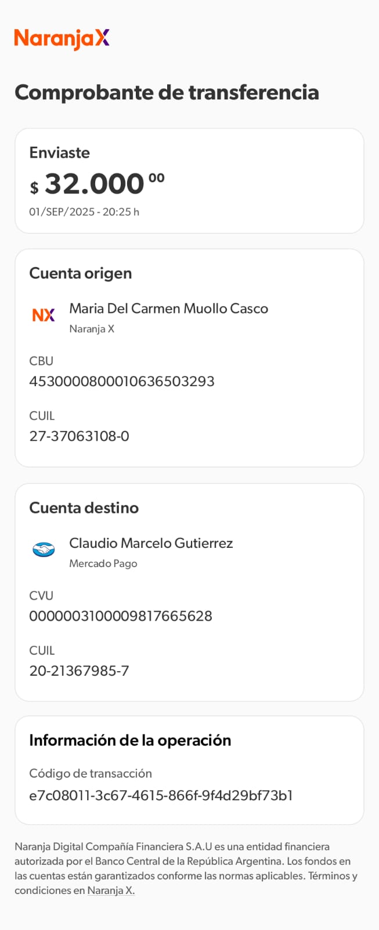Select sender name Maria Del Carmen Muollo Casco
Viewport: 379px width, 930px height.
tap(168, 308)
